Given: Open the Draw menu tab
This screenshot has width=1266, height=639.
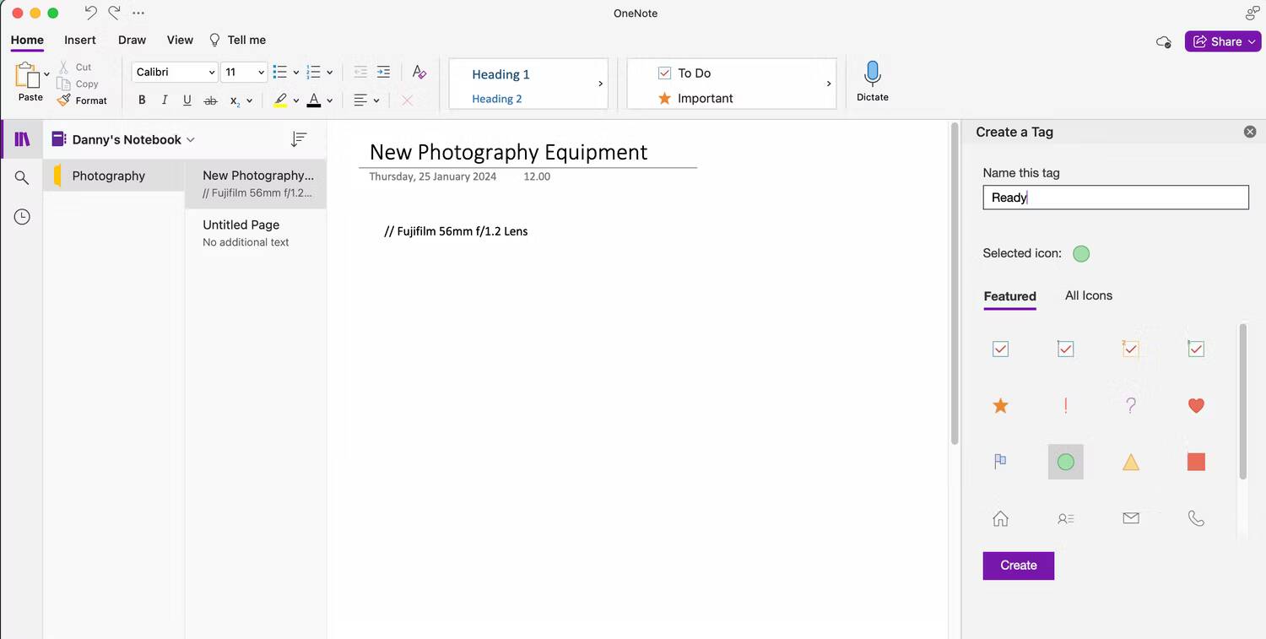Looking at the screenshot, I should [x=132, y=40].
